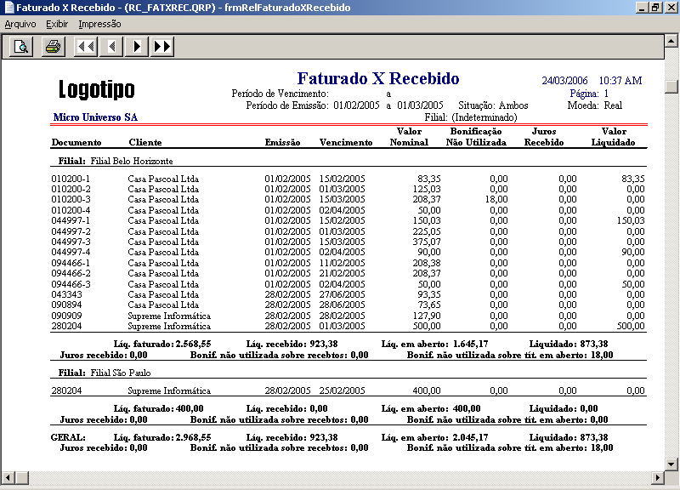Click the report title Faturado X Recebido
Image resolution: width=680 pixels, height=490 pixels.
pyautogui.click(x=378, y=78)
